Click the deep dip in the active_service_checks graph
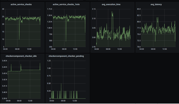The width and height of the screenshot is (179, 104). point(19,39)
